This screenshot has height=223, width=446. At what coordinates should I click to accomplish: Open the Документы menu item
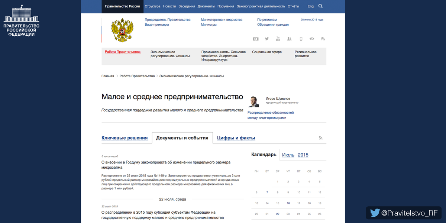(206, 6)
